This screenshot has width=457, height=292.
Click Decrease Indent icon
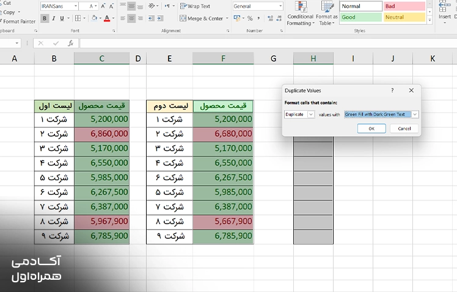tap(151, 18)
